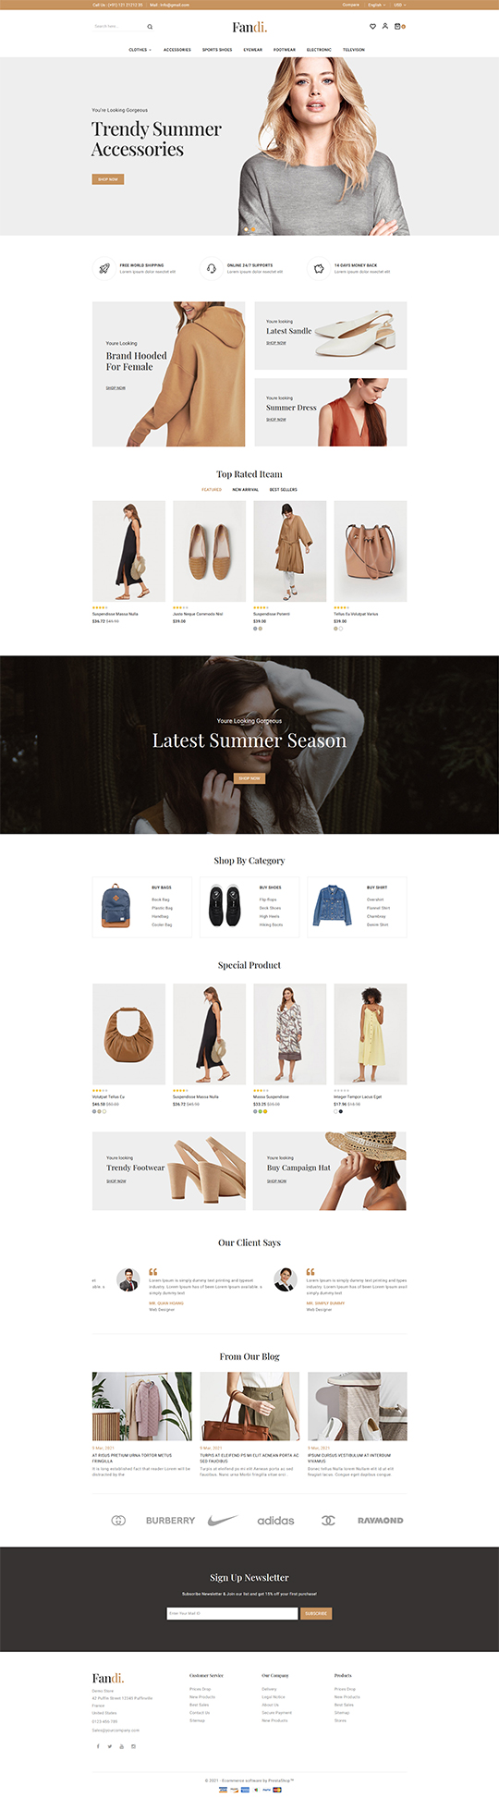499x1798 pixels.
Task: Click the Subscribe newsletter button
Action: click(316, 1613)
